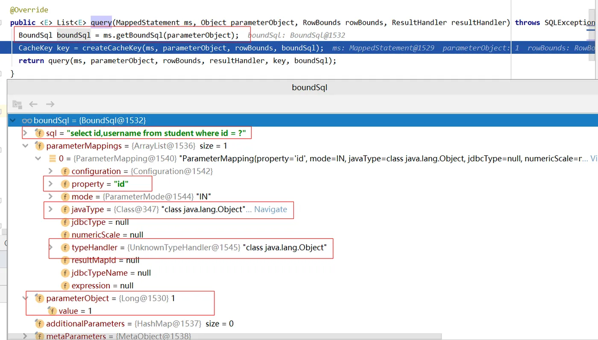Select the numericScale = null row
Viewport: 598px width, 340px height.
coord(302,235)
